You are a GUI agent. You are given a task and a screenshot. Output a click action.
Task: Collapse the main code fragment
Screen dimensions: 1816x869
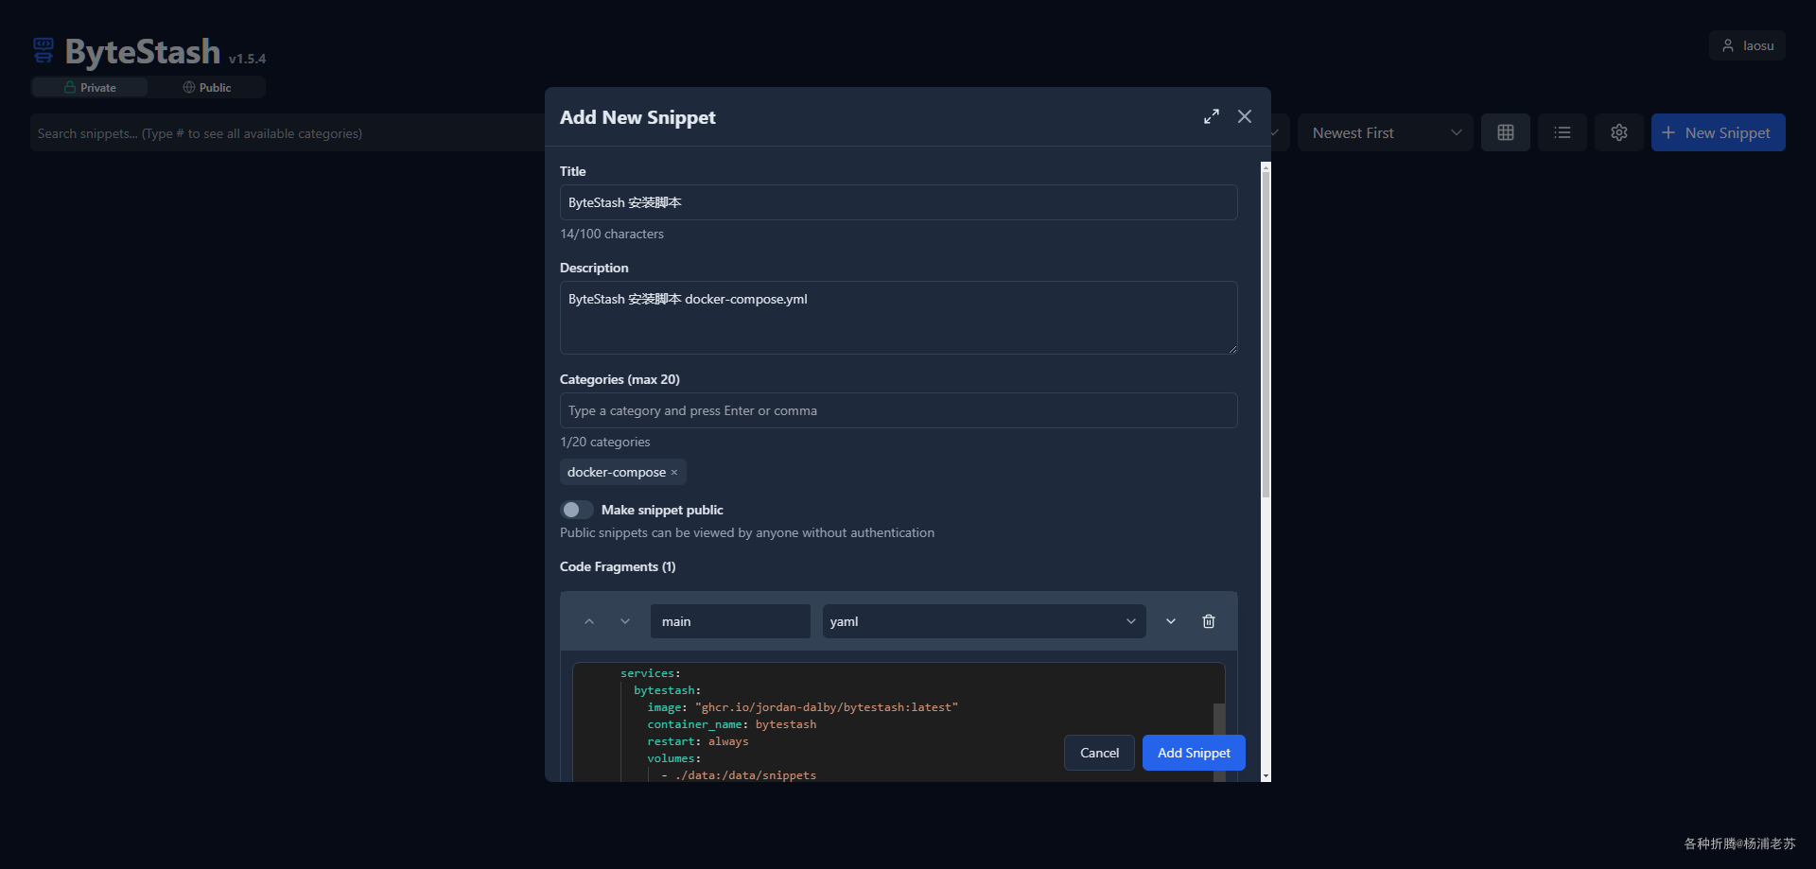pyautogui.click(x=1171, y=621)
